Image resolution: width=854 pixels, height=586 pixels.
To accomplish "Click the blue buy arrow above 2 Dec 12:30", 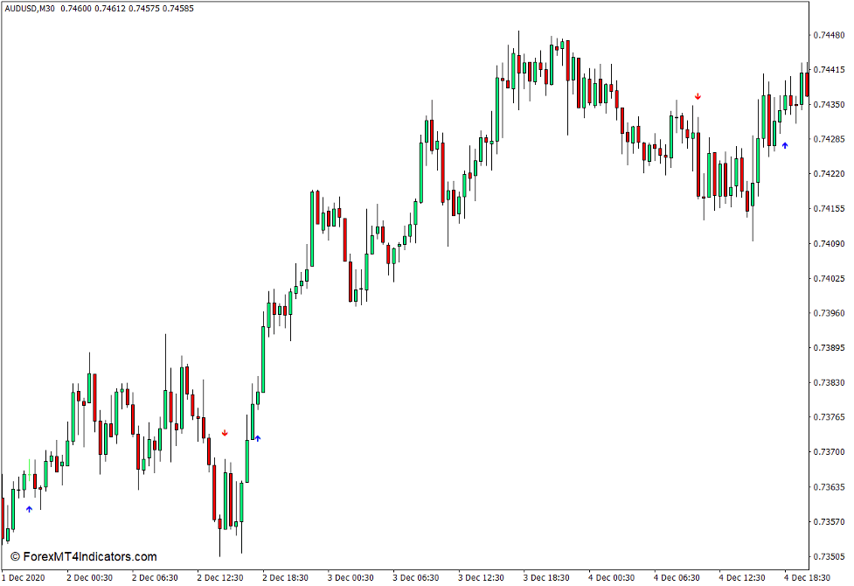I will tap(259, 438).
